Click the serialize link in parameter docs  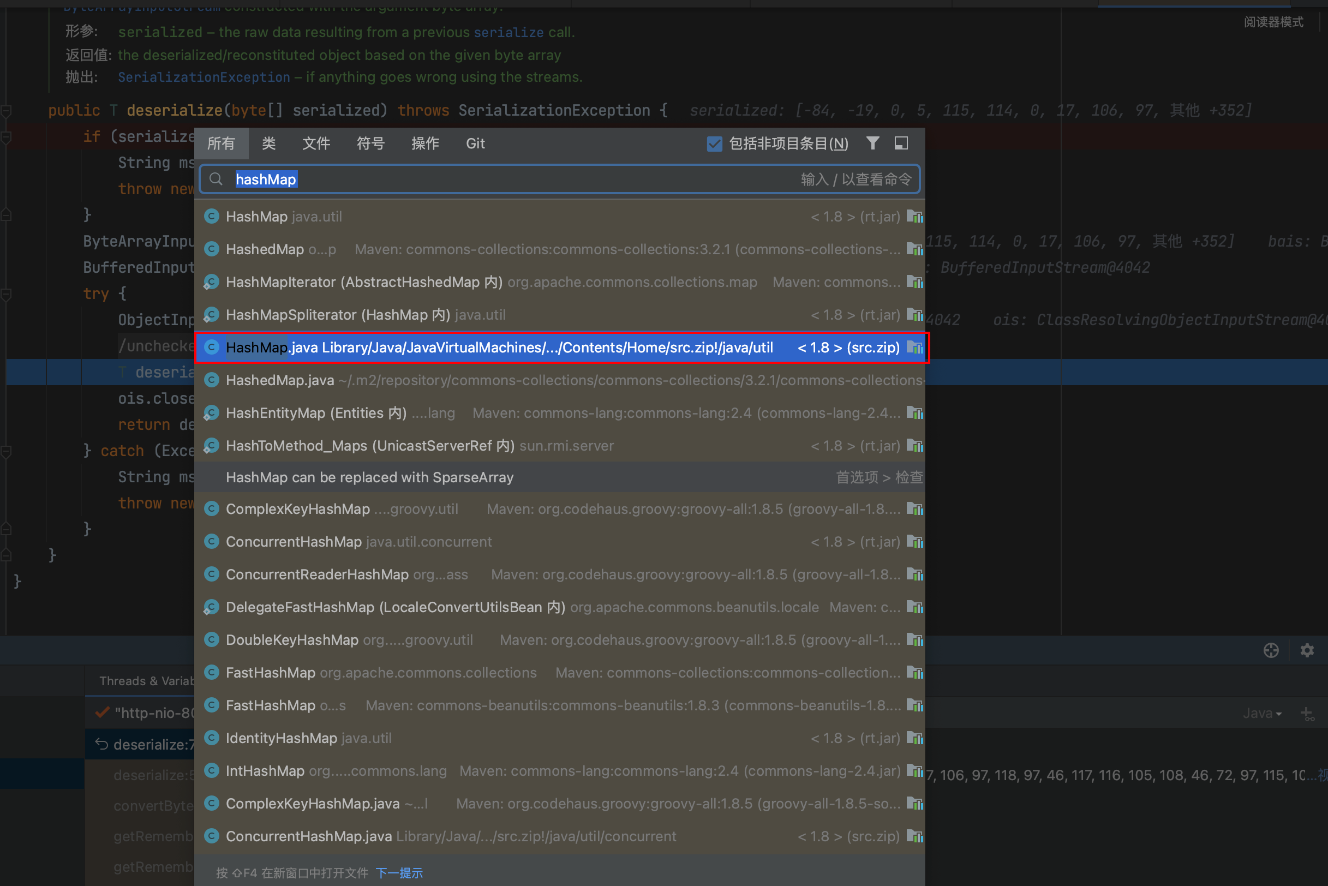509,32
